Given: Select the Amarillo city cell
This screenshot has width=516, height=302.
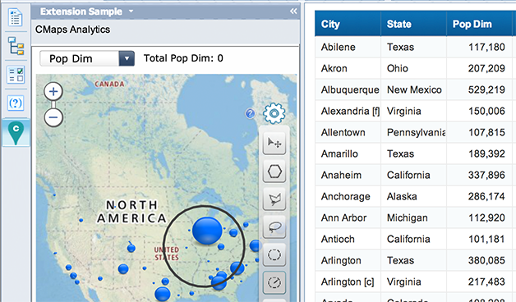Looking at the screenshot, I should click(348, 153).
